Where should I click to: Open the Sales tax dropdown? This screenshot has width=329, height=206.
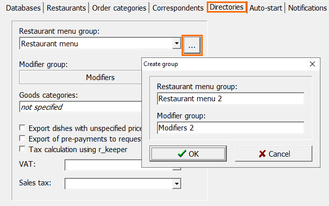tap(177, 184)
